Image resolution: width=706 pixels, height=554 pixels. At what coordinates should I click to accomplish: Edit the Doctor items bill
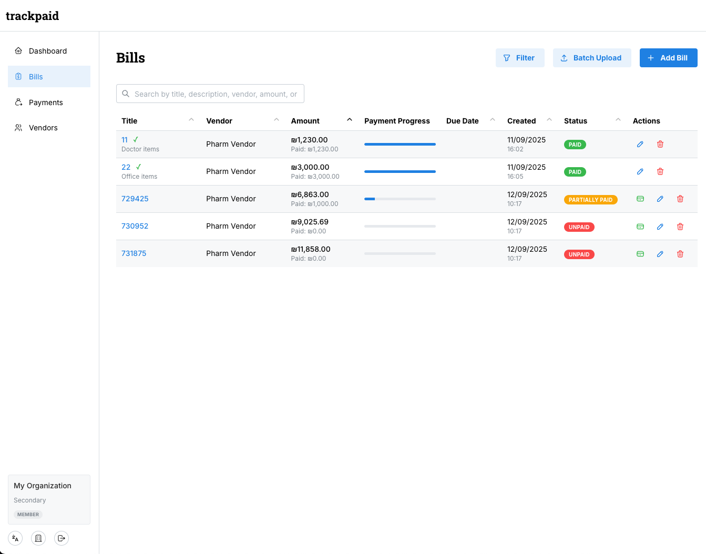640,143
